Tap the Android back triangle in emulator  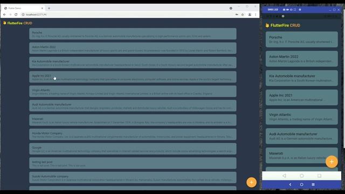(284, 176)
